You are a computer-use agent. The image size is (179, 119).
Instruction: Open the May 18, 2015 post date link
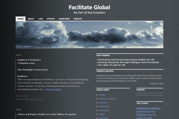(31, 99)
